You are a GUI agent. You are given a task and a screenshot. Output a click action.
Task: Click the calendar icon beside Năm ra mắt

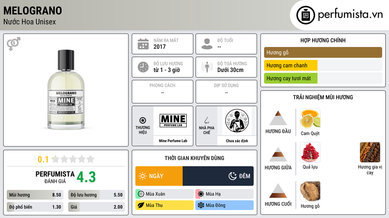[x=143, y=44]
